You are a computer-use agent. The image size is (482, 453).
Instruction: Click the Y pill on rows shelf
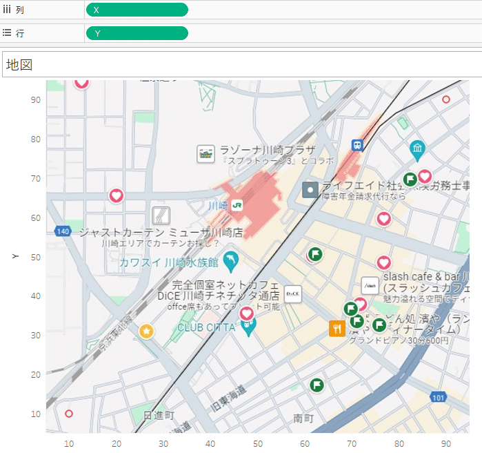(x=137, y=33)
